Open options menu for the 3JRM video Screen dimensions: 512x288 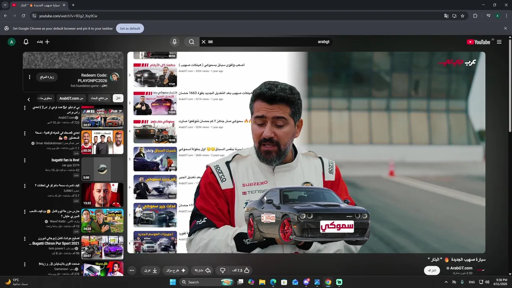coord(25,186)
